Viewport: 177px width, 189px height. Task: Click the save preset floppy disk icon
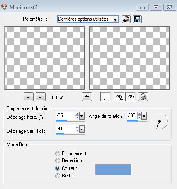click(x=137, y=19)
